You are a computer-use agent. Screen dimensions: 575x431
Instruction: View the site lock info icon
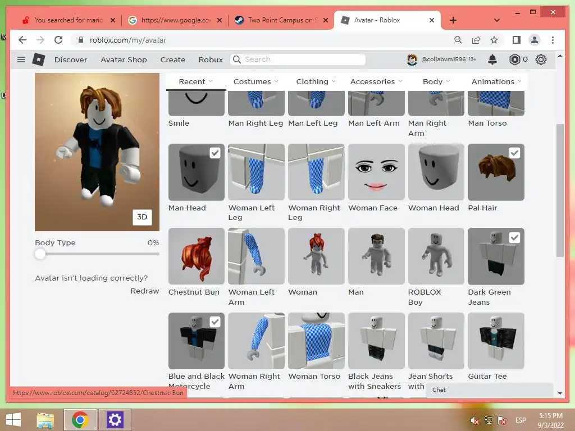(81, 40)
